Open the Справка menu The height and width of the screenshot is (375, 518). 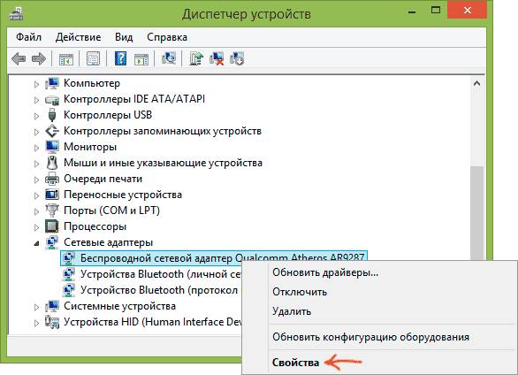[x=167, y=37]
